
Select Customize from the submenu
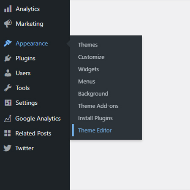click(91, 57)
